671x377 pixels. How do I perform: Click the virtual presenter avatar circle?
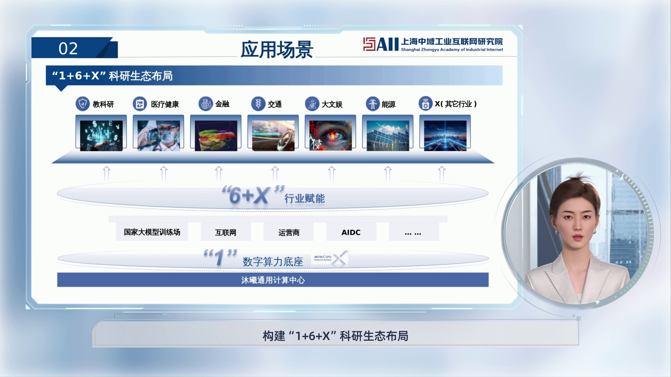[x=577, y=234]
